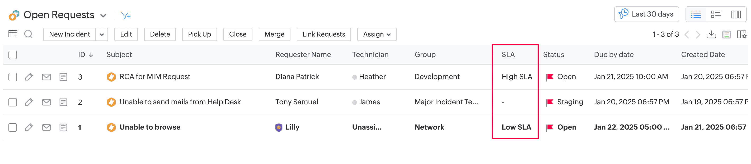Tick the select-all header checkbox

(13, 55)
